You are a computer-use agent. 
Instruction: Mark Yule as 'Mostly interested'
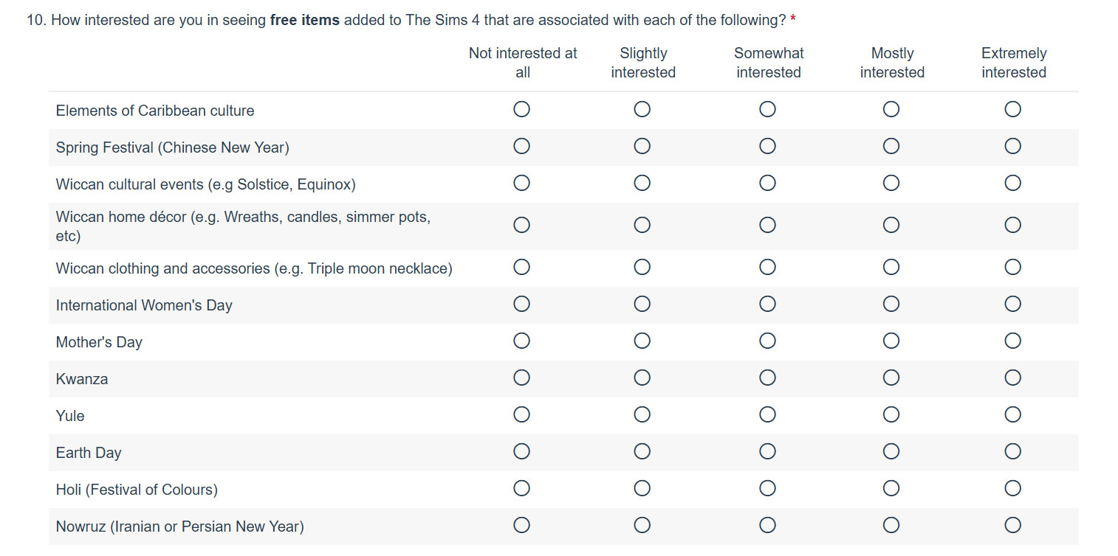point(891,414)
